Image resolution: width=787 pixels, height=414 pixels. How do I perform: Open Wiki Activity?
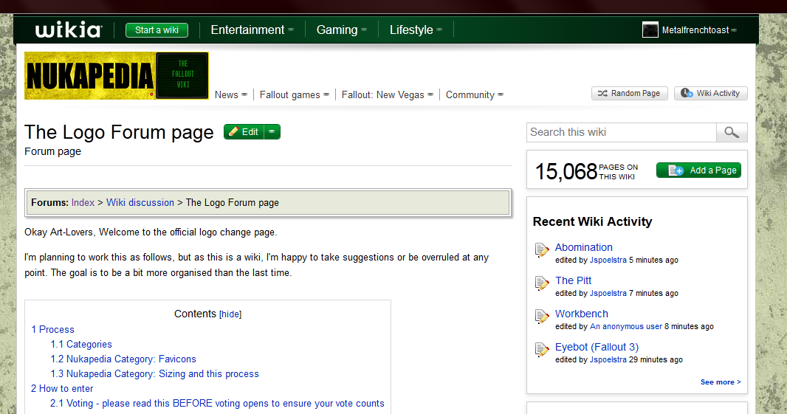pos(711,93)
